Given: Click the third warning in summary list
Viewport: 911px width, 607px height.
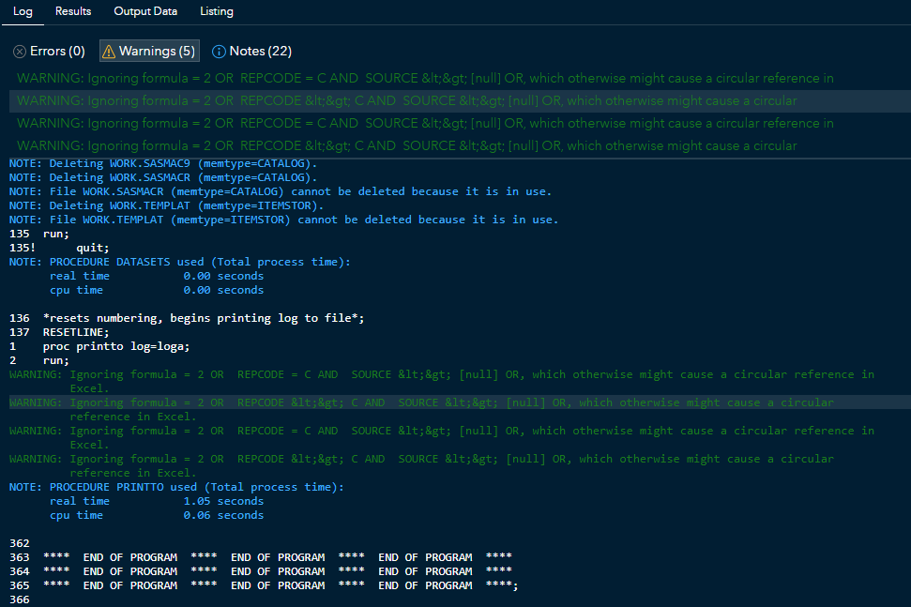Looking at the screenshot, I should [425, 124].
